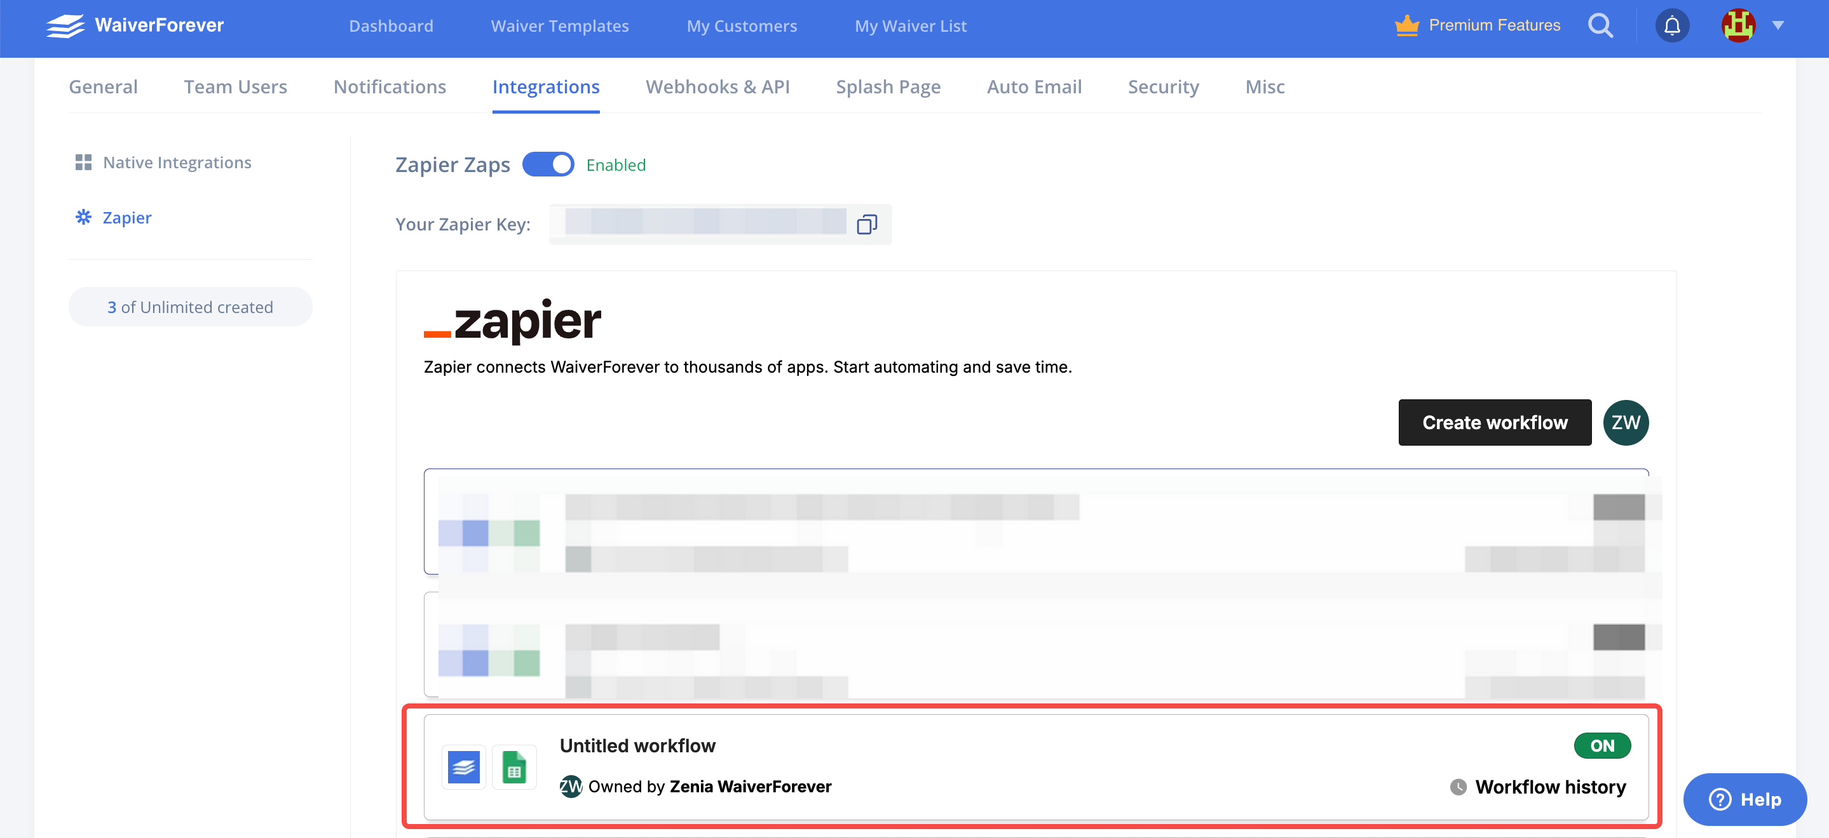Click the search magnifier icon
1829x838 pixels.
pos(1600,25)
